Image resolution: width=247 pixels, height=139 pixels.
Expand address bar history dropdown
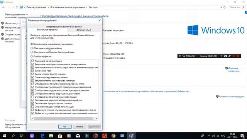coord(221,7)
